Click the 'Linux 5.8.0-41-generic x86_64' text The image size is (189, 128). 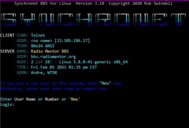[x=93, y=62]
